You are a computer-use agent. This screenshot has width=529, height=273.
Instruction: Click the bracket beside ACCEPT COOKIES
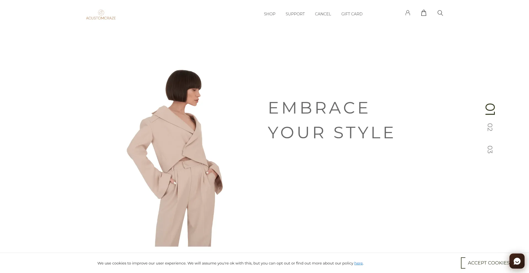click(463, 263)
